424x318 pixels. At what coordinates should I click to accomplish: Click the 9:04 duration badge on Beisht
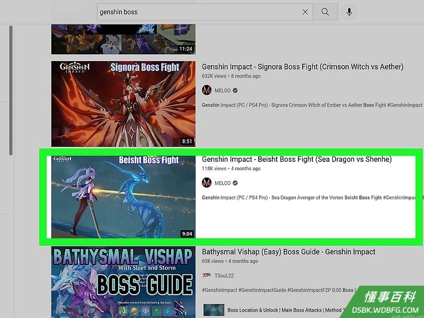tap(187, 234)
